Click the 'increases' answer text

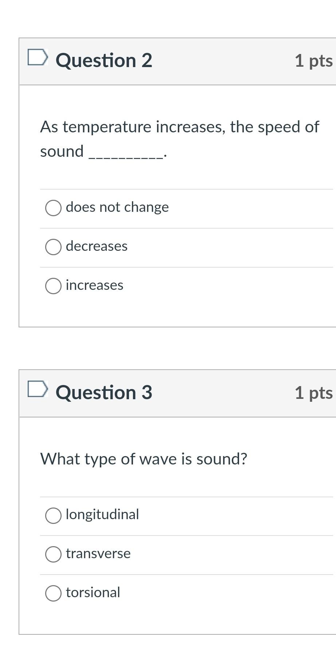(94, 286)
